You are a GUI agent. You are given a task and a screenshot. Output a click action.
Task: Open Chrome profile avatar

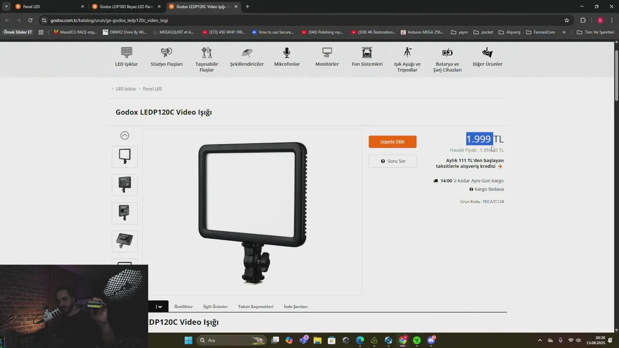point(600,20)
